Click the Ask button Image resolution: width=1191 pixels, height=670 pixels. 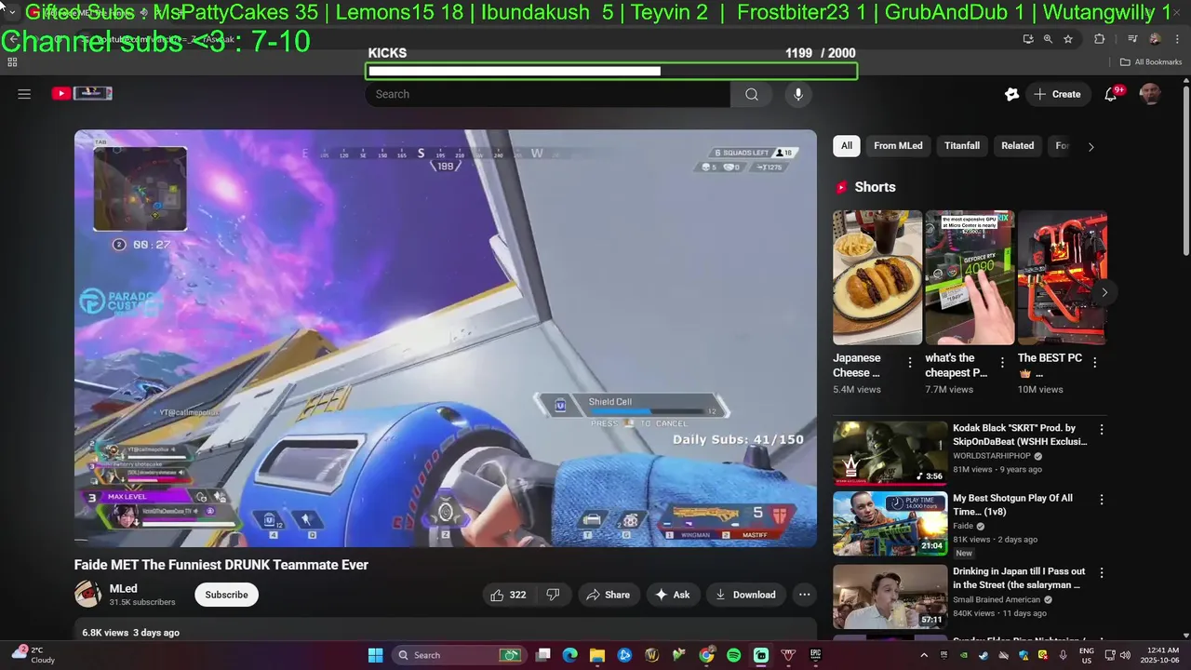pyautogui.click(x=672, y=595)
